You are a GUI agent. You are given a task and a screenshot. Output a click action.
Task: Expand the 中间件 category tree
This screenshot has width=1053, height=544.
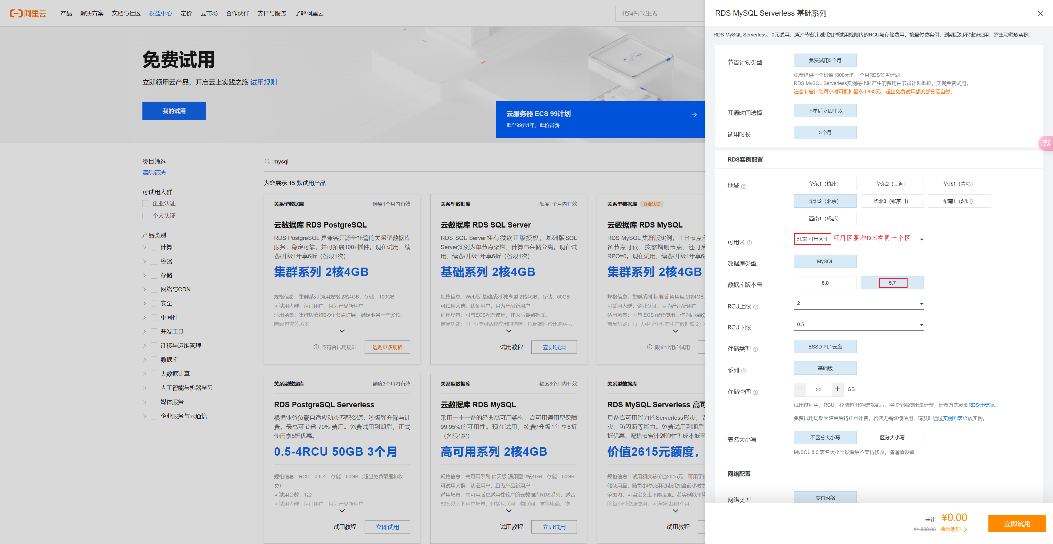144,318
